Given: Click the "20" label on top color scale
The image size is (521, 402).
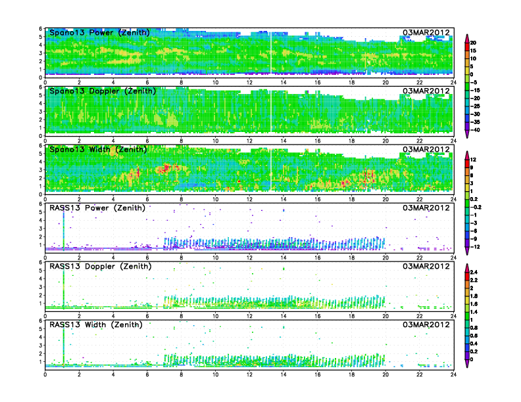Looking at the screenshot, I should pos(474,43).
